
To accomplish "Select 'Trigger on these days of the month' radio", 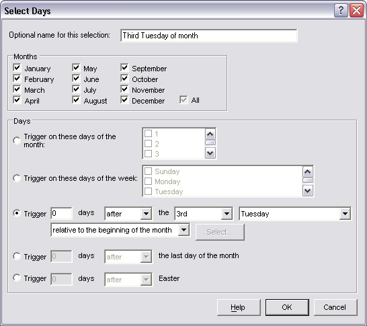I will (17, 140).
